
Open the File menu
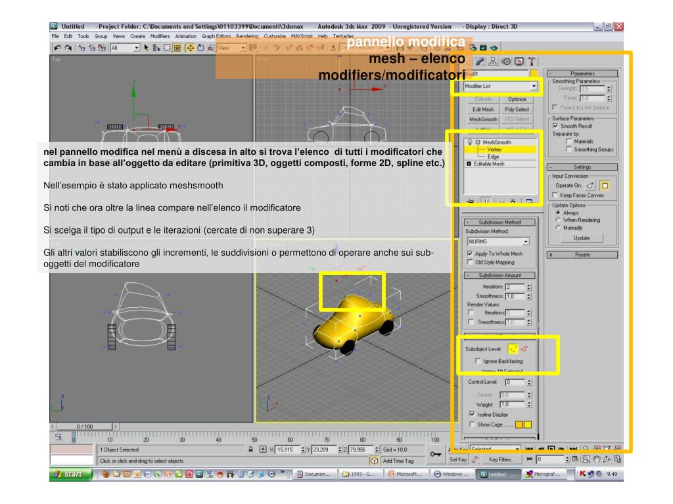tap(55, 37)
